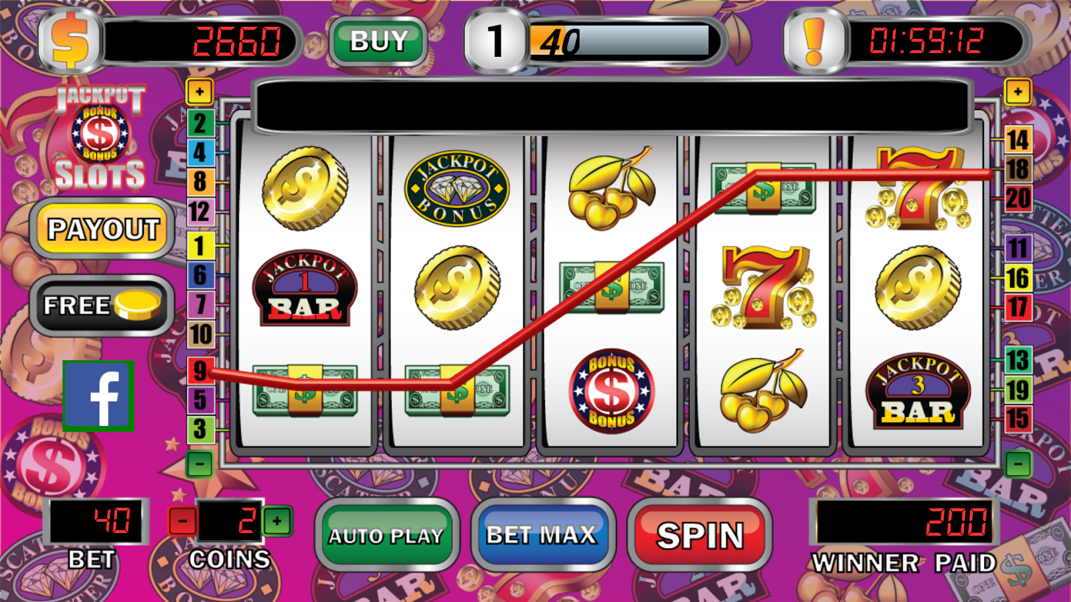
Task: Increase paylines with left yellow plus button
Action: [x=199, y=92]
